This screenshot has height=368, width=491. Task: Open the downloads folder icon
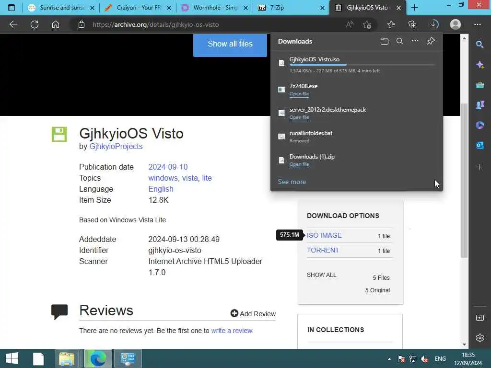(384, 41)
